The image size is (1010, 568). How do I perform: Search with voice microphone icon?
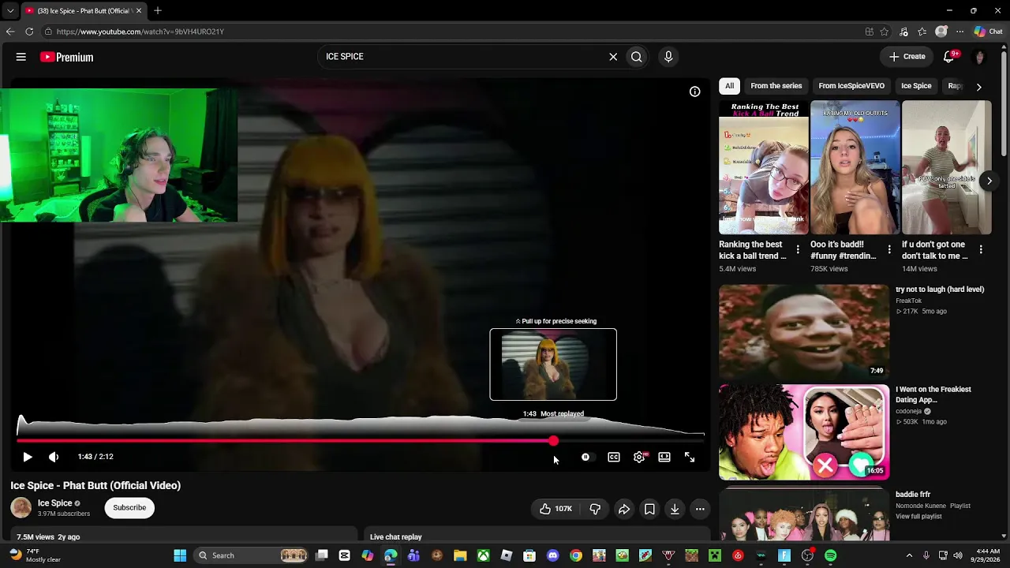(668, 57)
